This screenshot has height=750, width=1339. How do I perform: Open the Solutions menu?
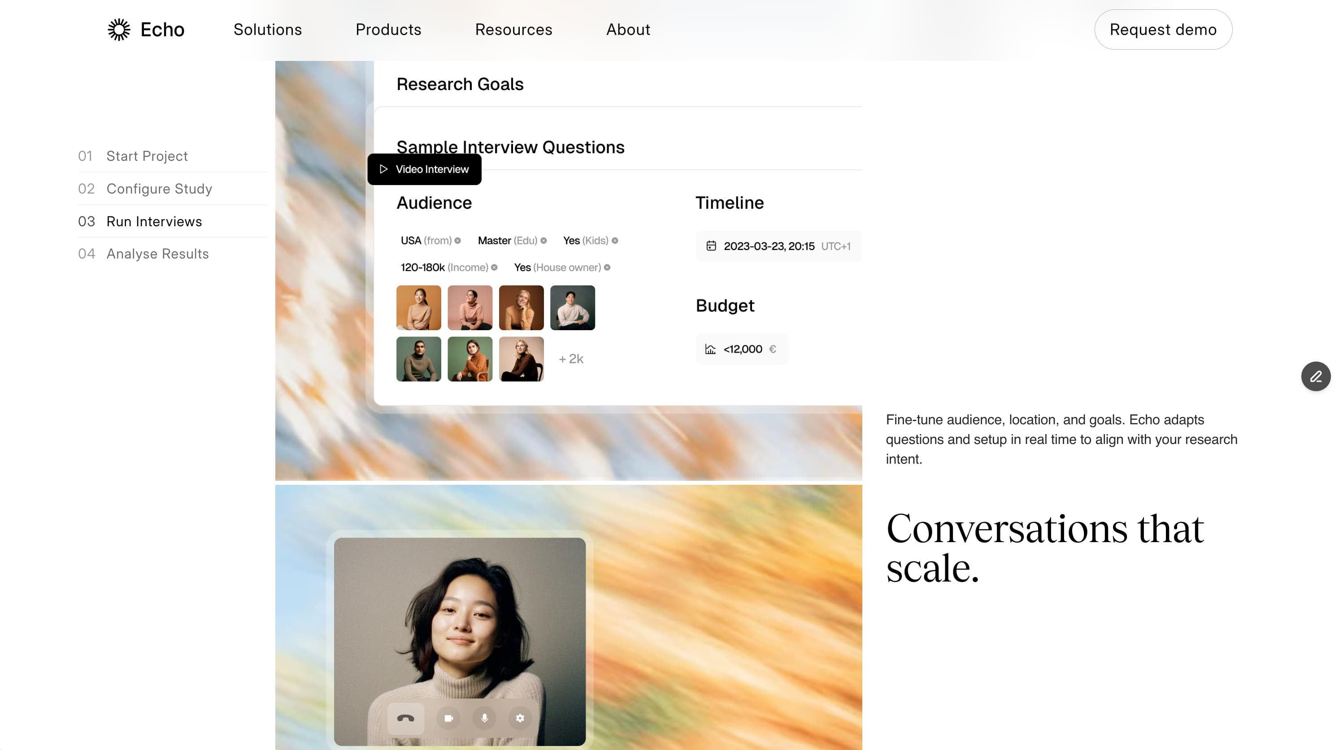[267, 30]
